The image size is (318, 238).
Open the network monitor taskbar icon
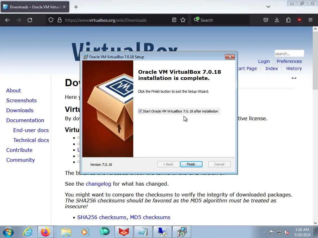tap(162, 232)
